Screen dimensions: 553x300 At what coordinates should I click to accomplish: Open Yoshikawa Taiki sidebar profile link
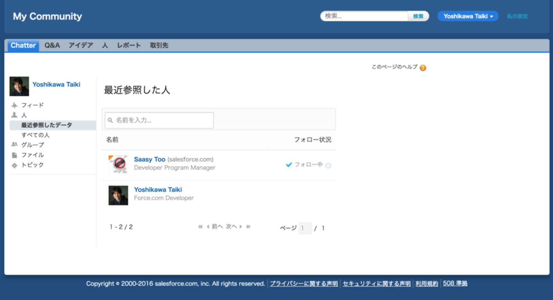tap(56, 84)
